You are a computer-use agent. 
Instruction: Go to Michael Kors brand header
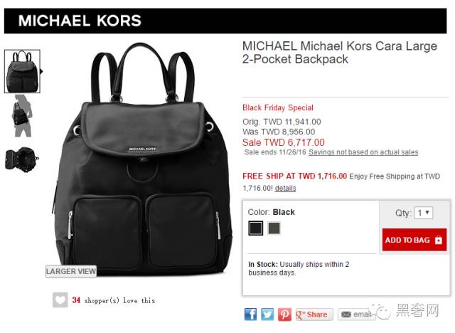tap(80, 21)
